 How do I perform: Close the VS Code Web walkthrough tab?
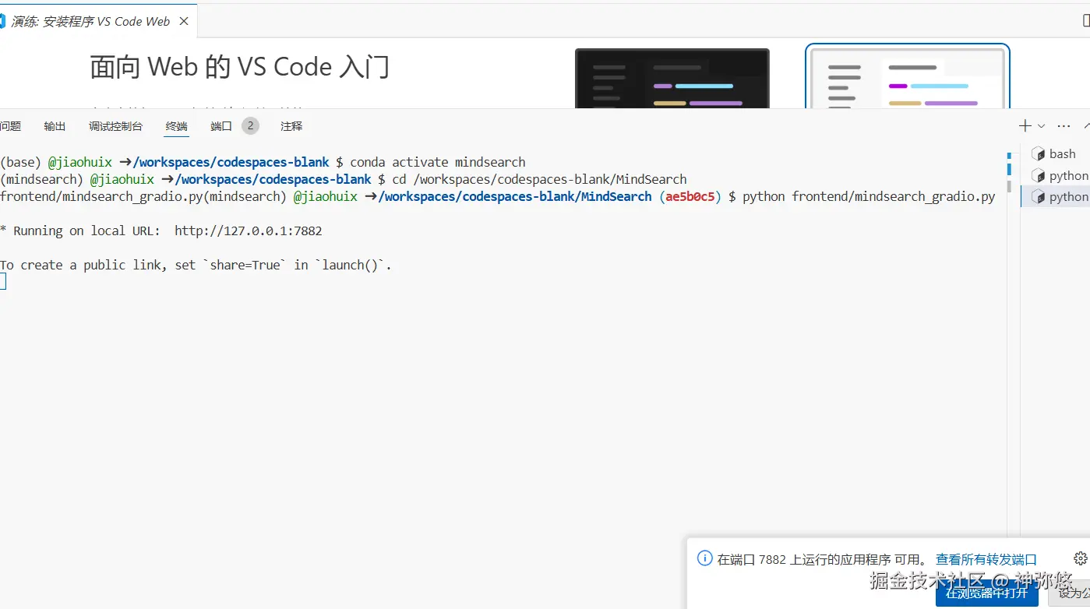tap(184, 21)
